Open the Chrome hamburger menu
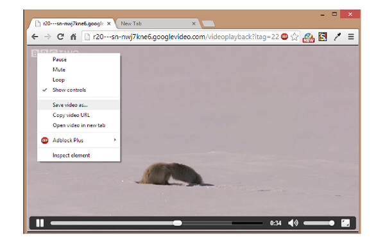385x244 pixels. click(x=351, y=37)
